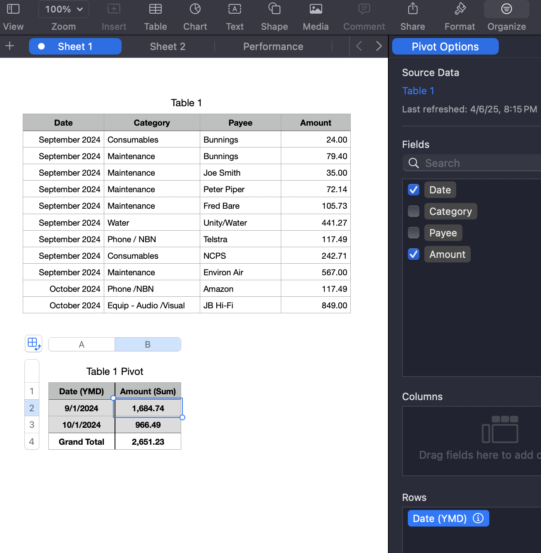
Task: Switch to Performance sheet tab
Action: click(x=273, y=46)
